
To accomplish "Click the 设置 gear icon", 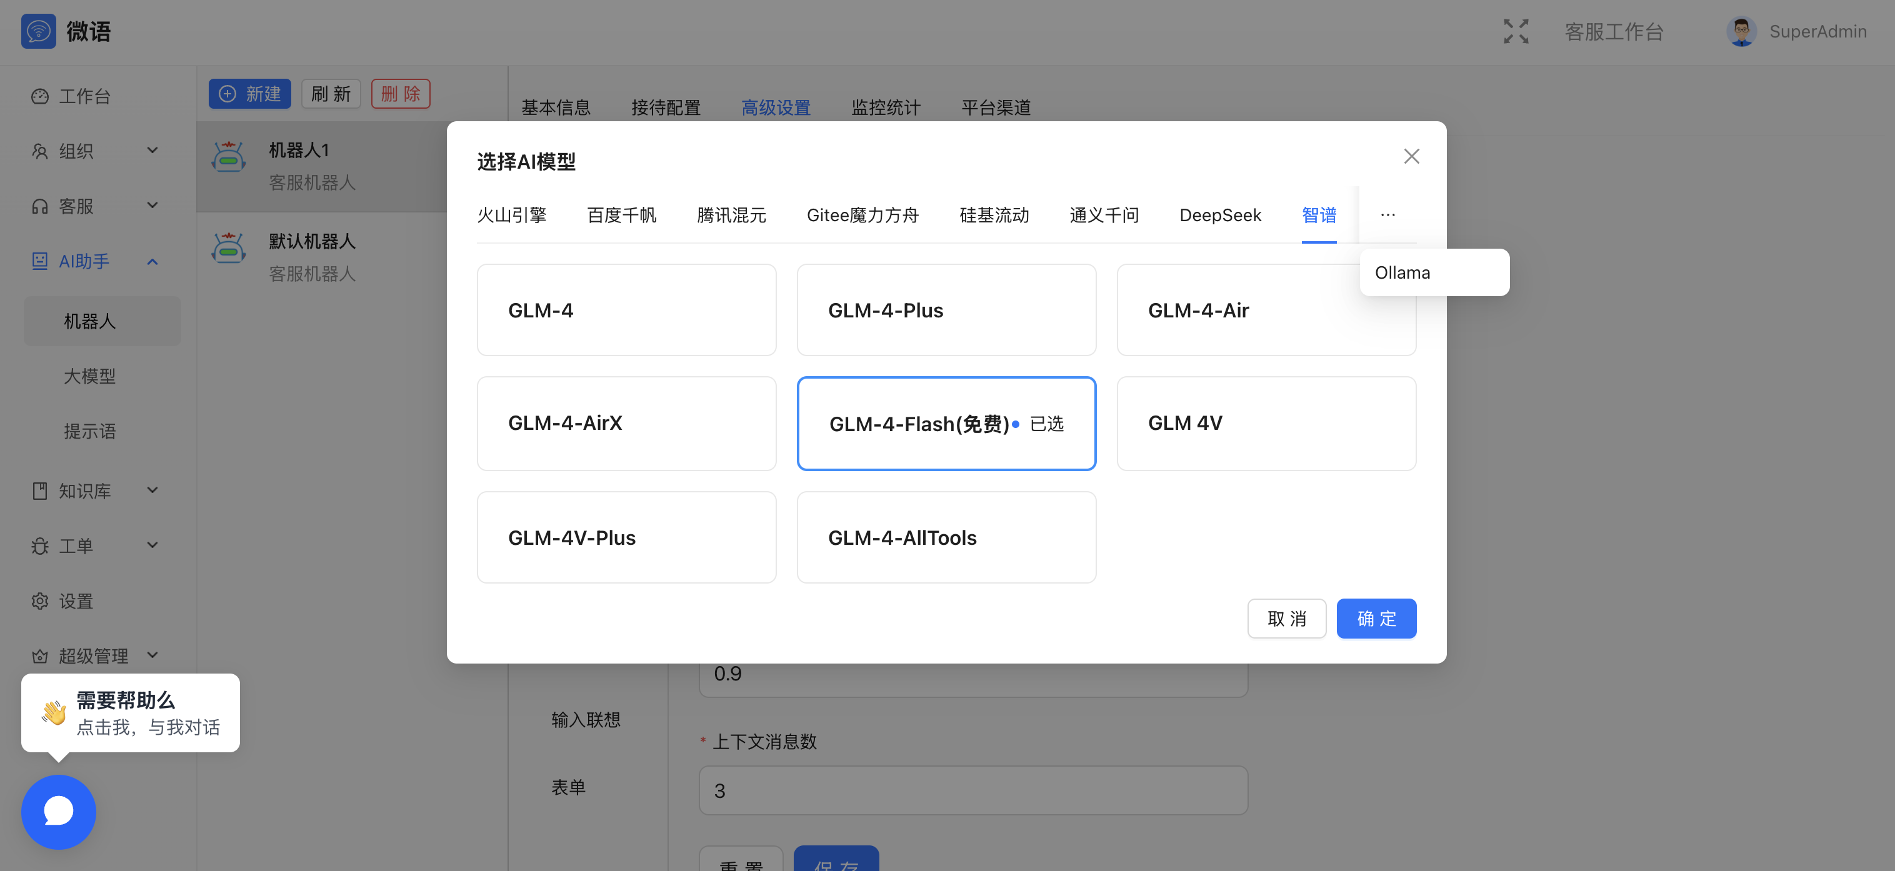I will (x=40, y=601).
